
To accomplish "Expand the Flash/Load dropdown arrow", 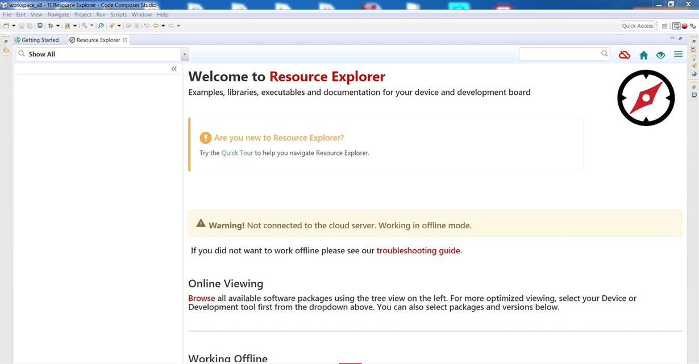I will [x=74, y=26].
